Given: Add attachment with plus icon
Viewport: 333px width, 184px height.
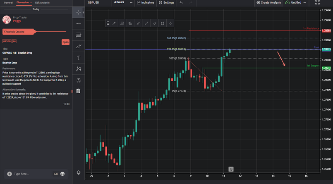Looking at the screenshot, I should pos(10,174).
